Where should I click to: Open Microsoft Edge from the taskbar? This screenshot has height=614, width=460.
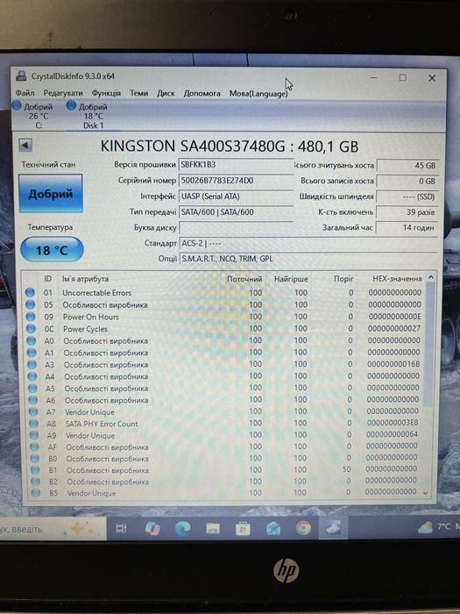(x=182, y=529)
